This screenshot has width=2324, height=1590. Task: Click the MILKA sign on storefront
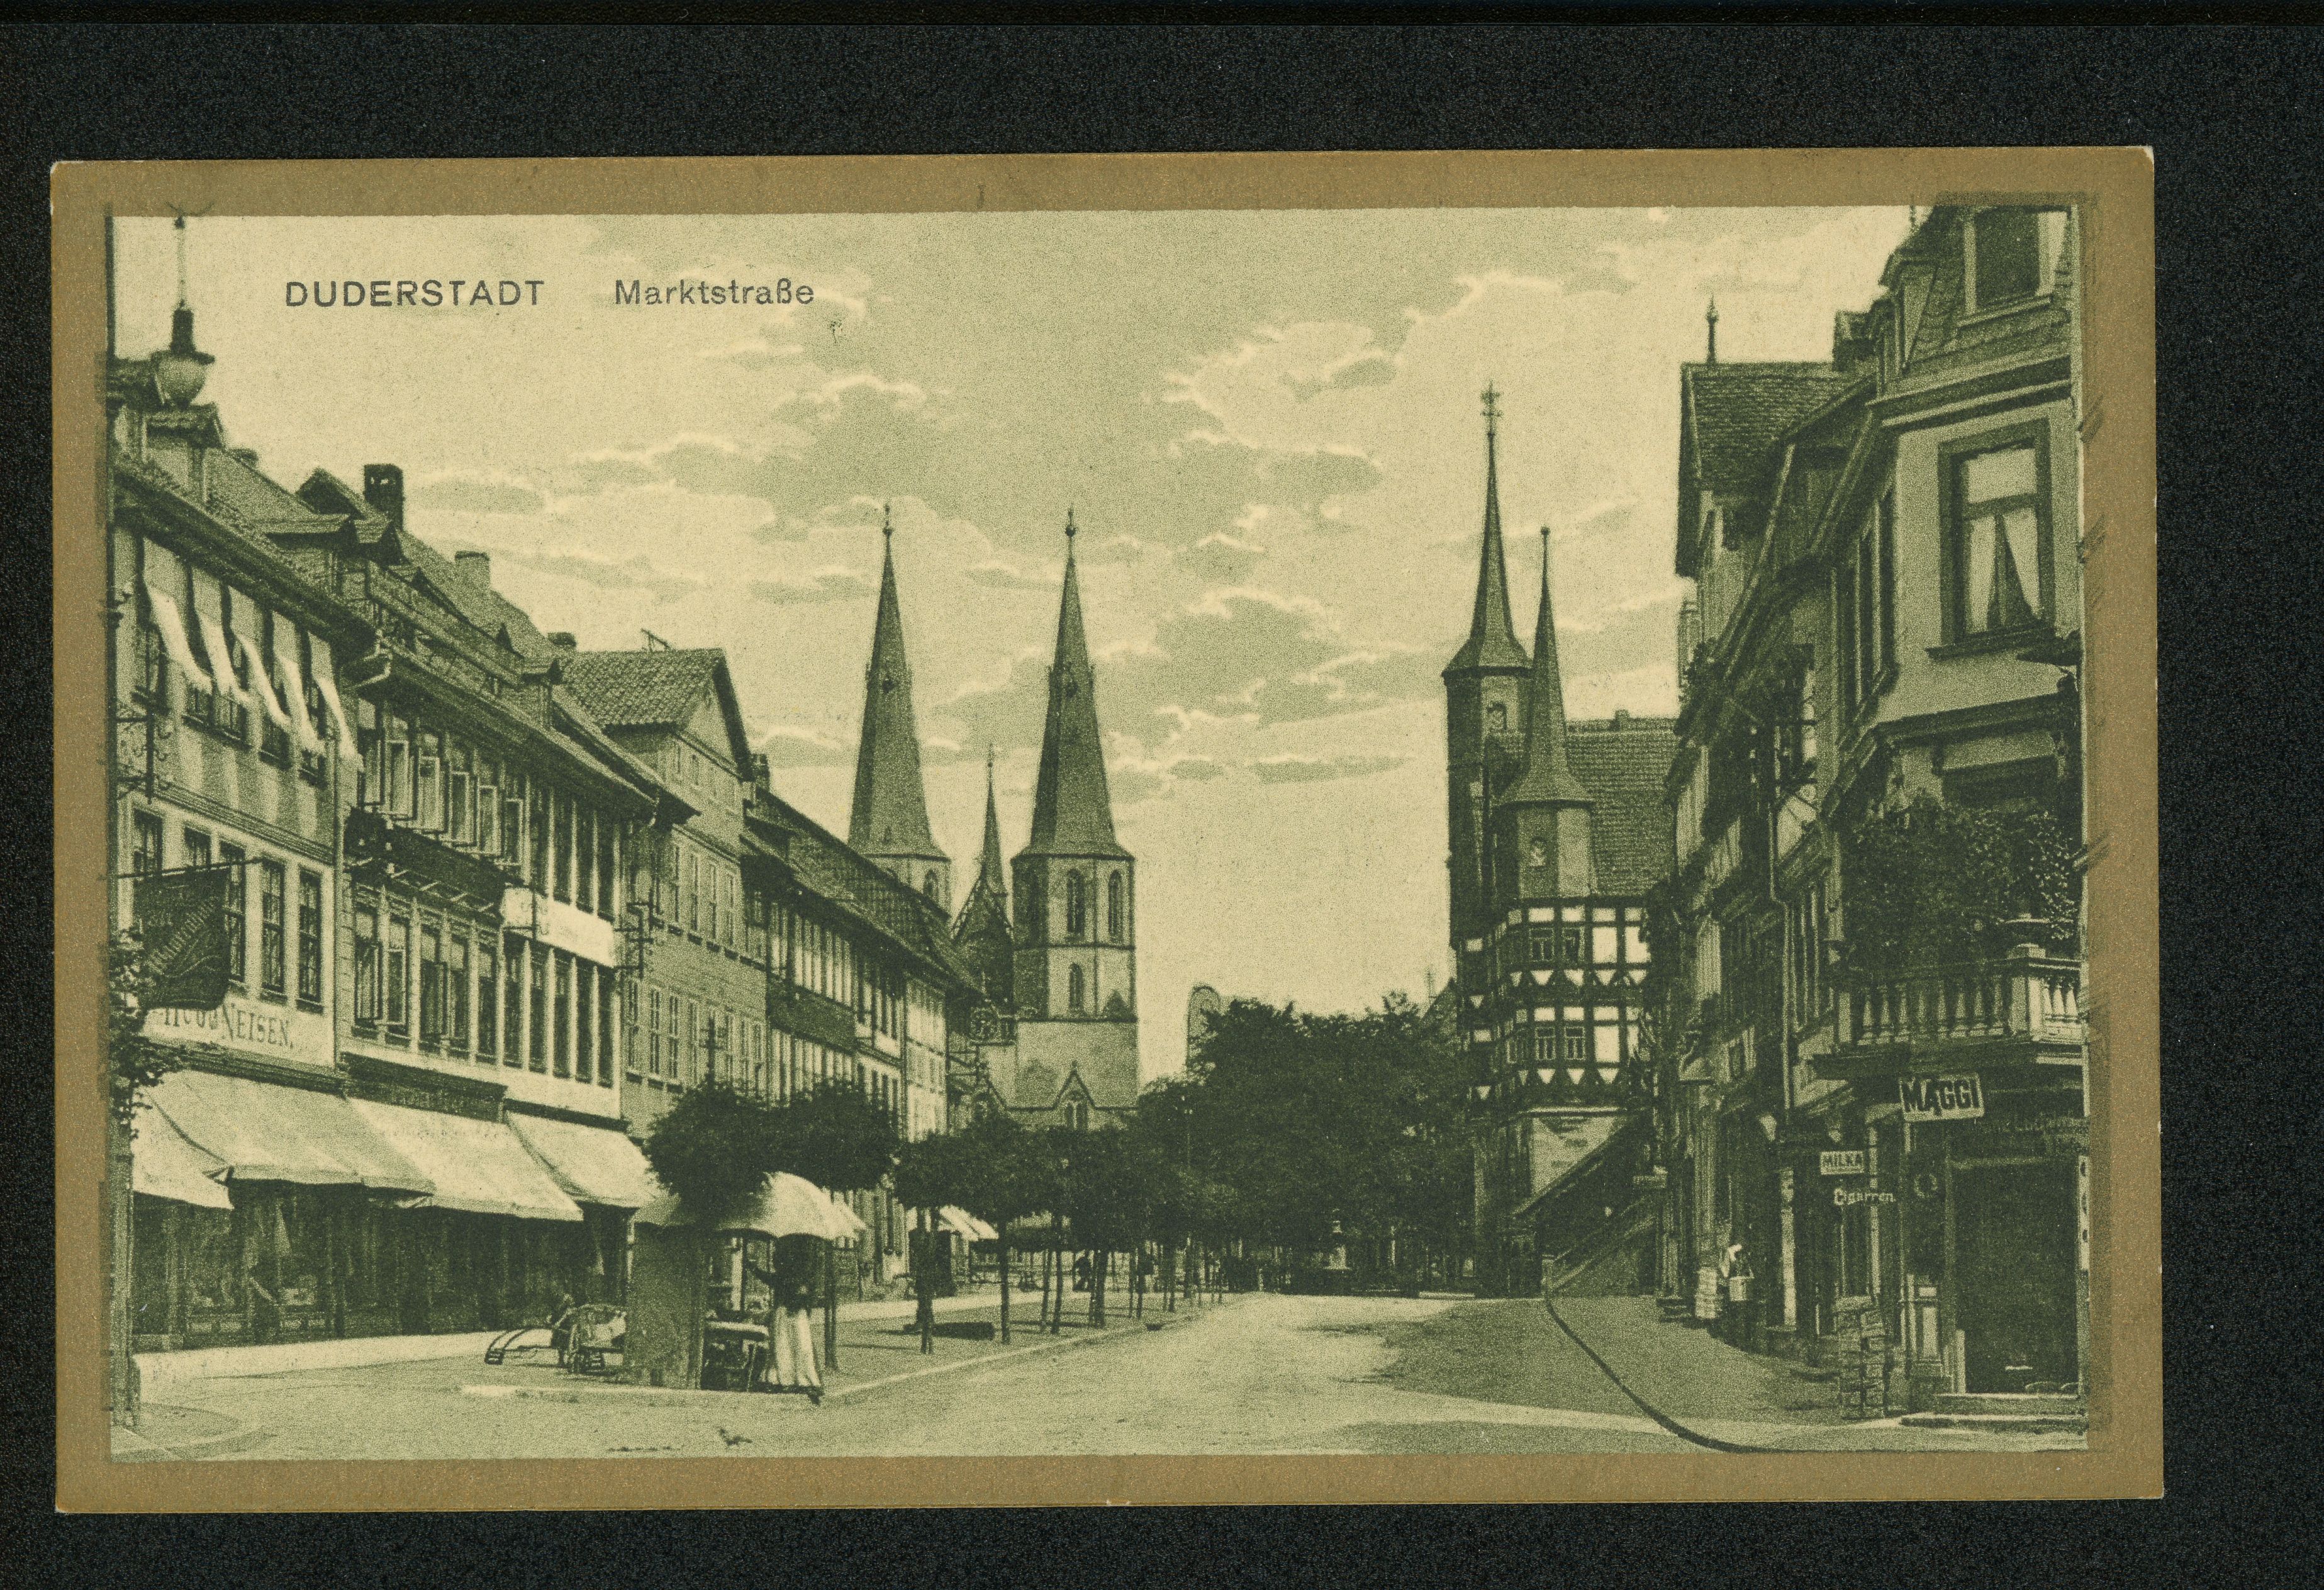1842,1162
